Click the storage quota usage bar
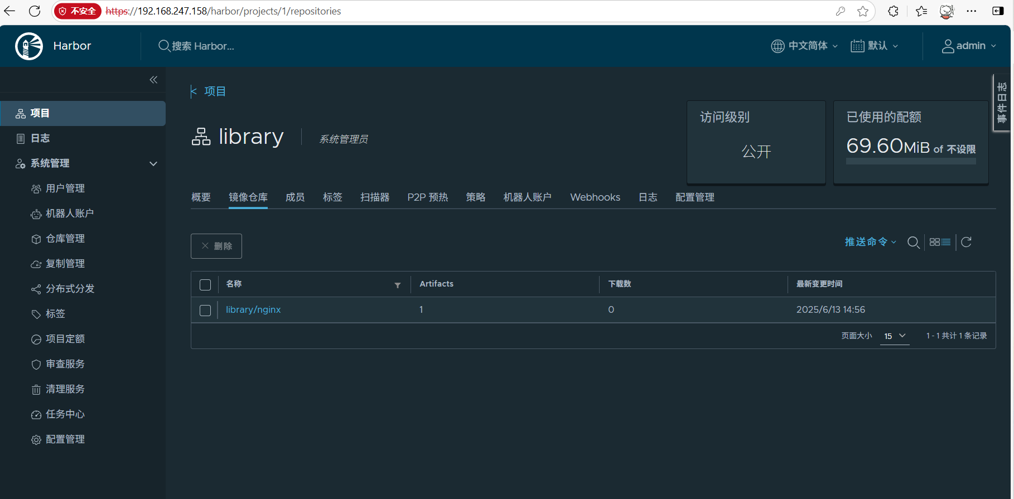 tap(911, 161)
